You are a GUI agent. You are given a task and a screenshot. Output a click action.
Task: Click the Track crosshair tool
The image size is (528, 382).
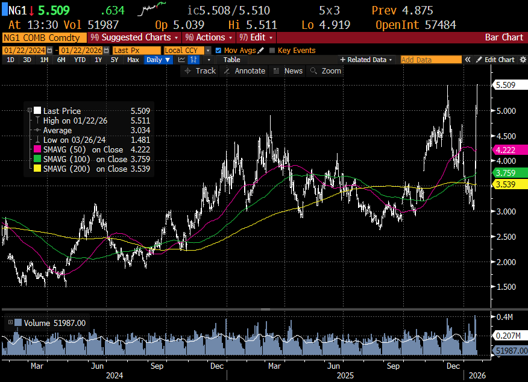[x=200, y=71]
